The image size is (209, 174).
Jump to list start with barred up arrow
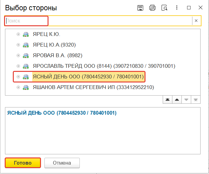click(x=168, y=100)
